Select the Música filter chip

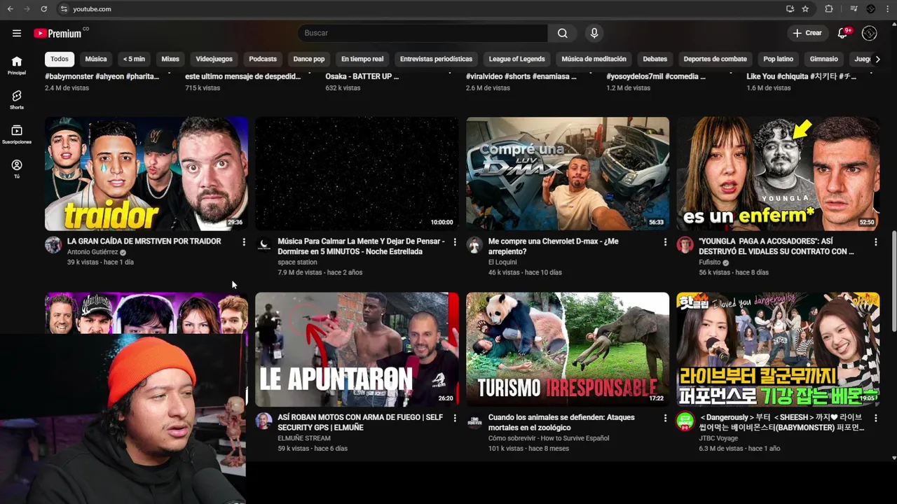(96, 59)
